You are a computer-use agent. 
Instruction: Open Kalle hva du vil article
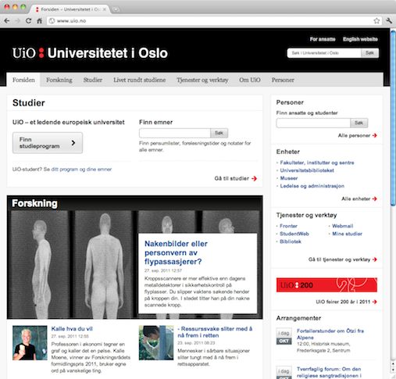[x=72, y=329]
